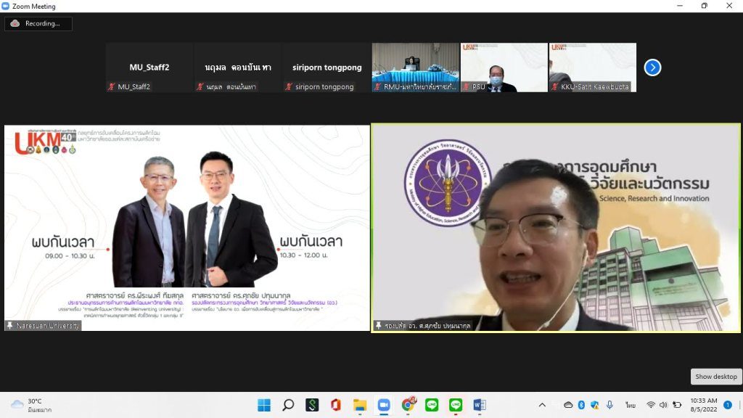The height and width of the screenshot is (418, 743).
Task: Click the next participants arrow button
Action: pos(652,67)
